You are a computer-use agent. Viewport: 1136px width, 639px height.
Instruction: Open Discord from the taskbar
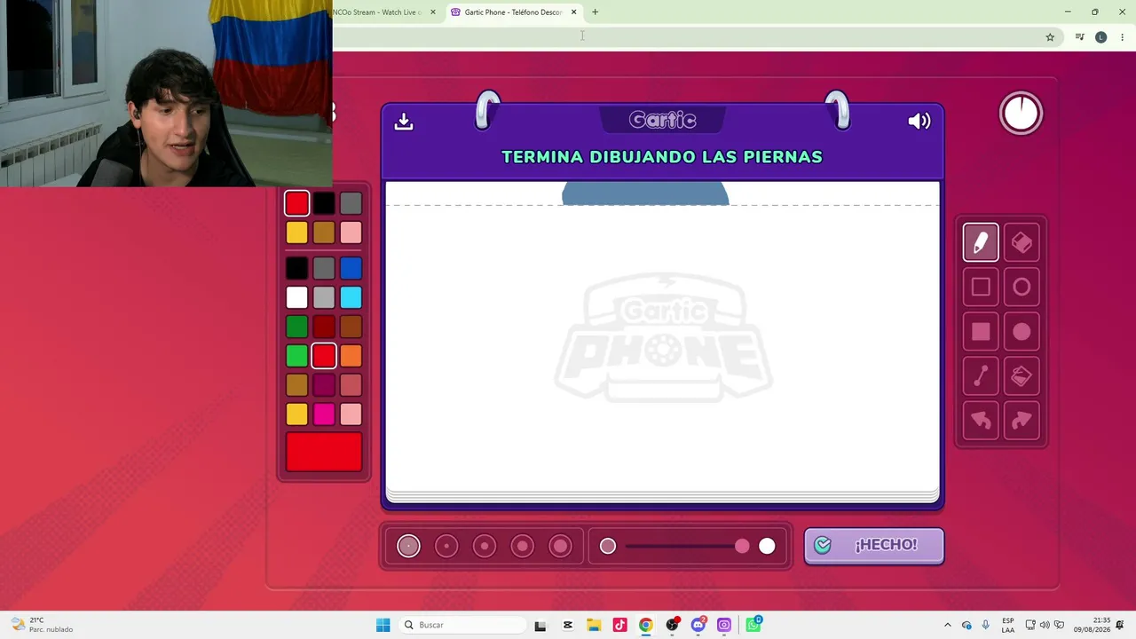pos(698,625)
